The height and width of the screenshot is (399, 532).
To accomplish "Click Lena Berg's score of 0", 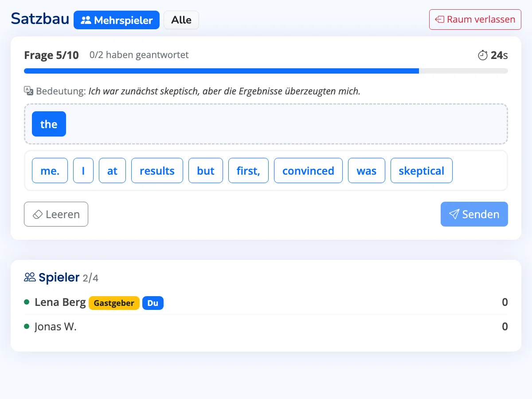I will pos(505,302).
